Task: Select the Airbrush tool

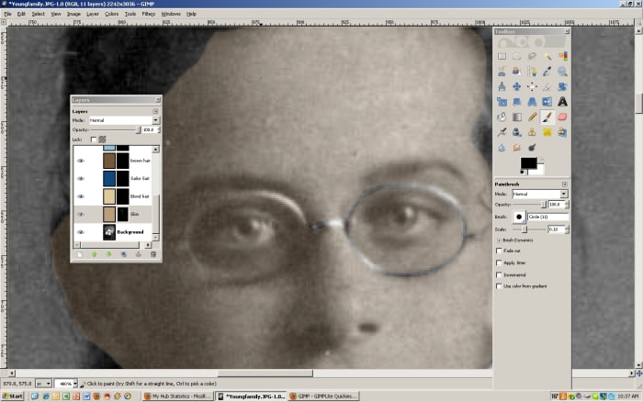Action: coord(502,132)
